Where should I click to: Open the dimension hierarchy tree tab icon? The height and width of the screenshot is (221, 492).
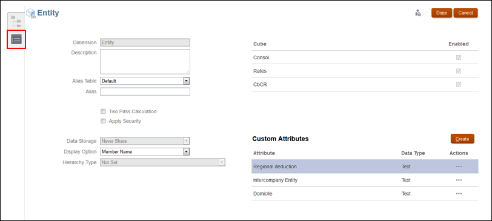click(16, 21)
